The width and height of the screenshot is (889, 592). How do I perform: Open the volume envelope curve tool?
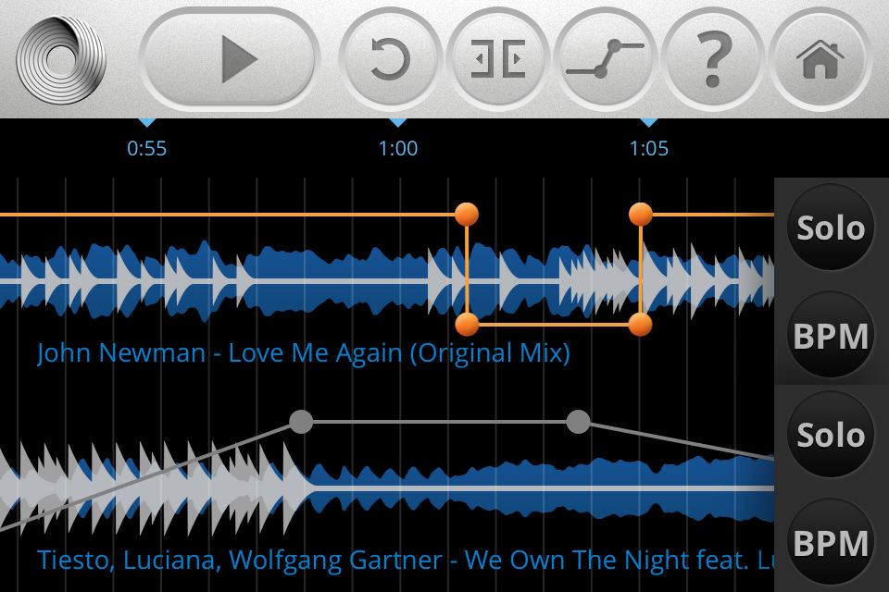tap(605, 58)
